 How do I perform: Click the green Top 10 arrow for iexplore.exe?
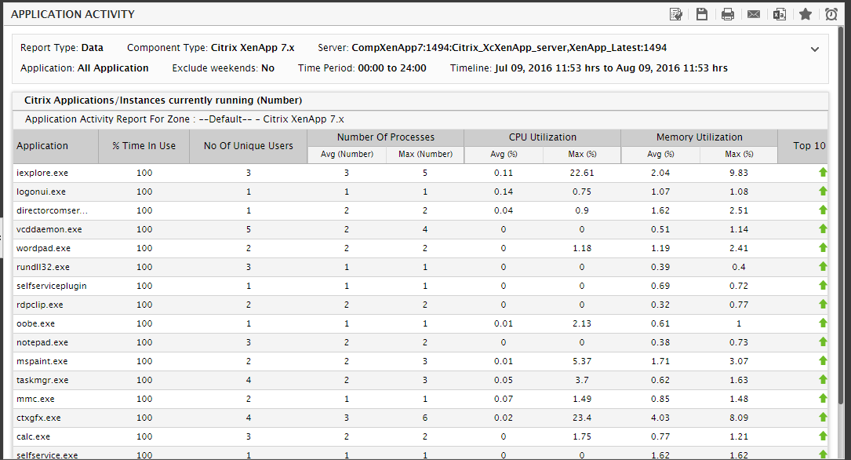pyautogui.click(x=823, y=172)
